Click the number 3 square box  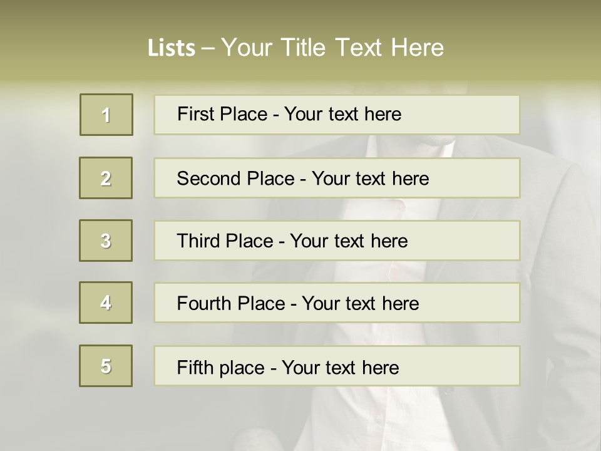point(106,241)
